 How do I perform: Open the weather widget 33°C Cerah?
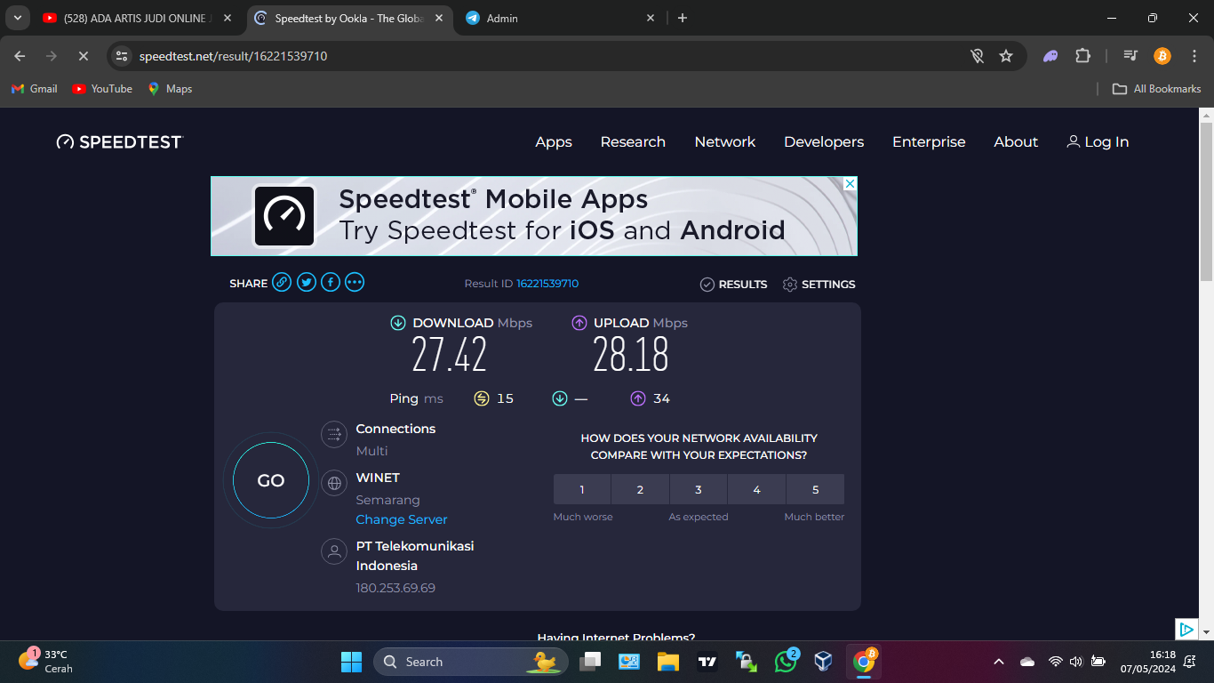tap(46, 661)
